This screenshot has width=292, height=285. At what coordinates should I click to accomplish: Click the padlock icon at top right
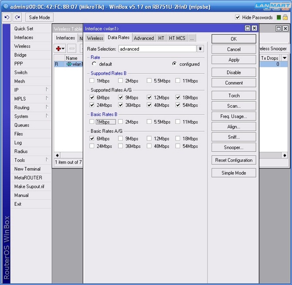click(285, 17)
